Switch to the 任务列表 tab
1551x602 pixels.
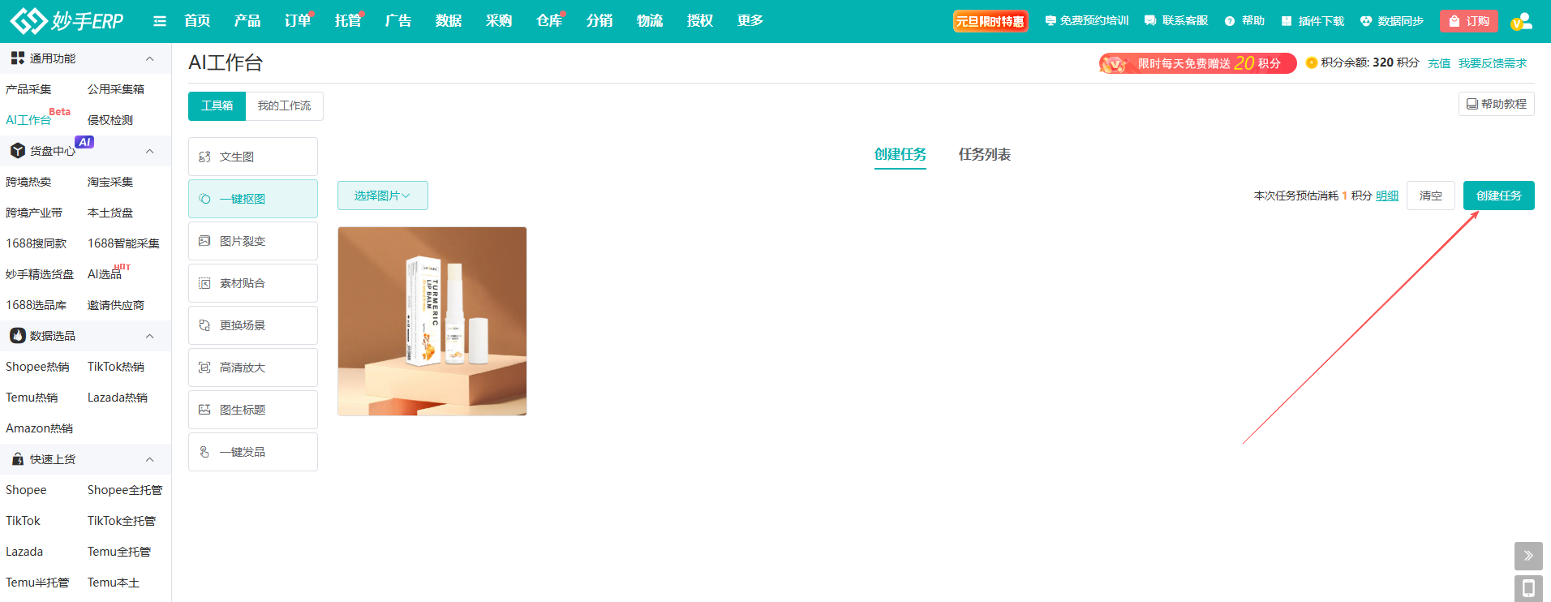[x=985, y=154]
